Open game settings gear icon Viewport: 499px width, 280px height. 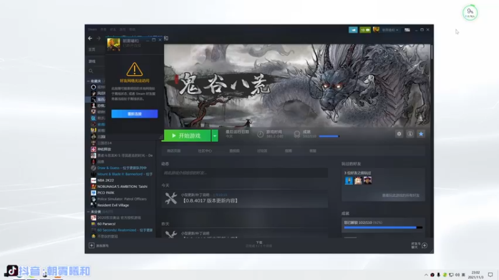coord(399,134)
